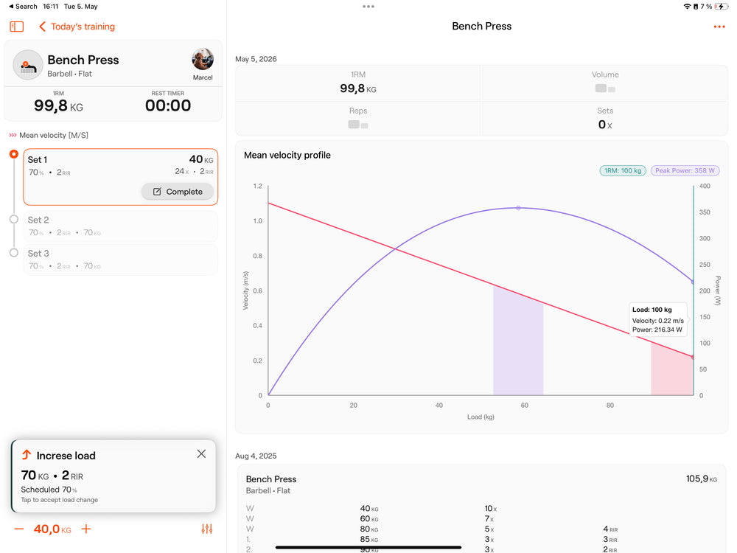The width and height of the screenshot is (737, 553).
Task: Select the peak power point on the curve
Action: 518,208
